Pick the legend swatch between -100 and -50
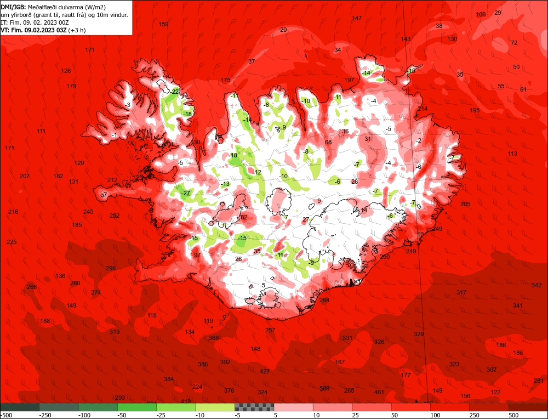The image size is (548, 419). coord(98,407)
